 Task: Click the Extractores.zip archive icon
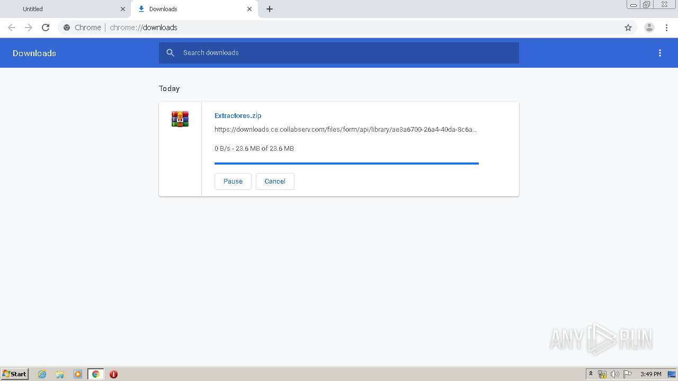180,119
